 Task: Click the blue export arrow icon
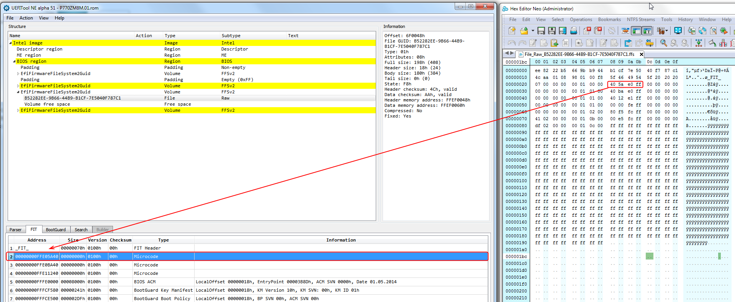[x=628, y=43]
